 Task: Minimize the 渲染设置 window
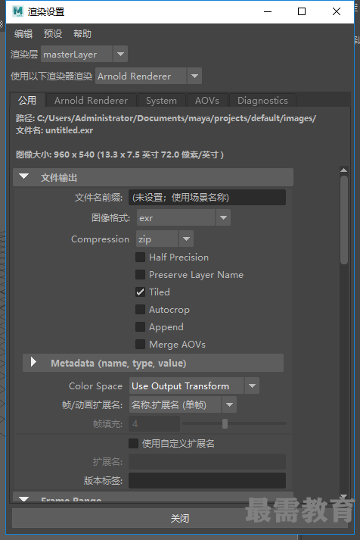268,11
